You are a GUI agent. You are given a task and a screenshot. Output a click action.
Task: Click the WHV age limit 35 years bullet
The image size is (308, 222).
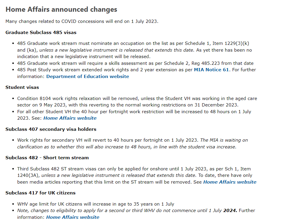pos(96,204)
